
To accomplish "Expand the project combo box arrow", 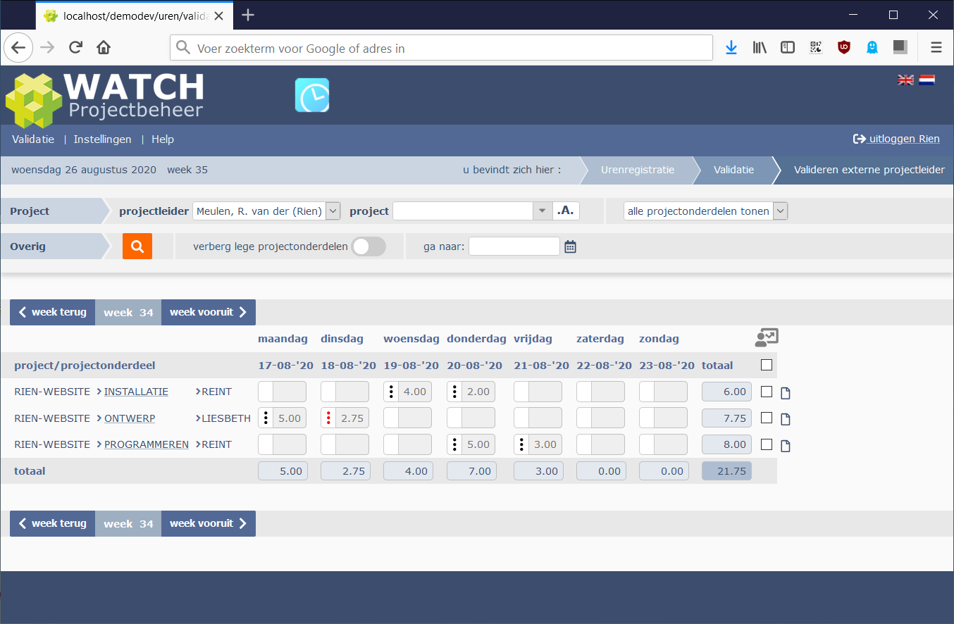I will [542, 211].
